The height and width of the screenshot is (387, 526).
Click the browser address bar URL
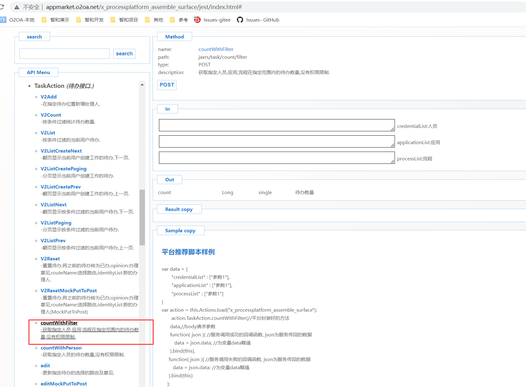tap(144, 7)
